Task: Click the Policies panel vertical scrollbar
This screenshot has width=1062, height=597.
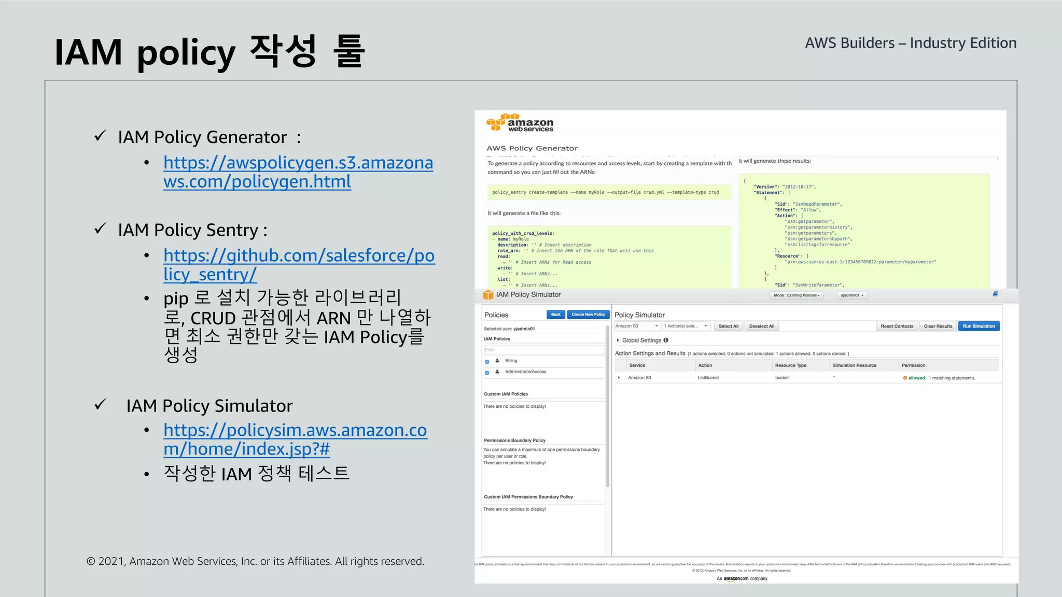Action: coord(607,407)
